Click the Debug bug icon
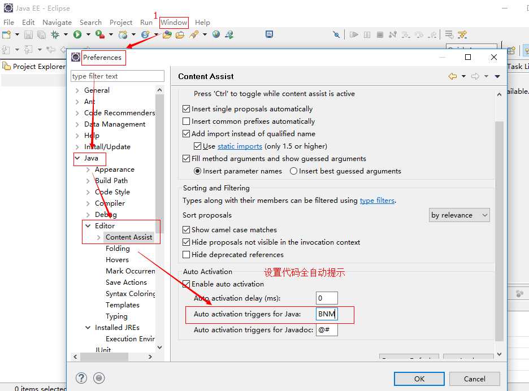The image size is (529, 391). pos(55,34)
